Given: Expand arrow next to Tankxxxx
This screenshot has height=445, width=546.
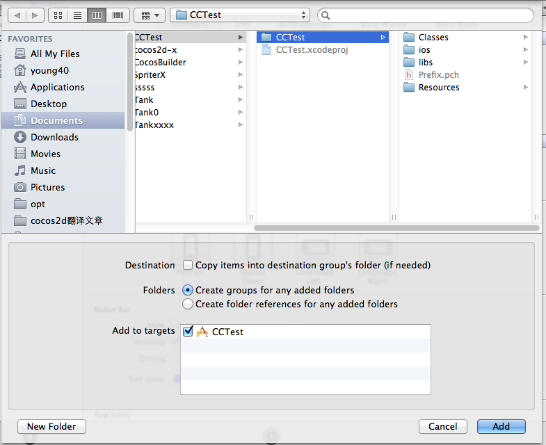Looking at the screenshot, I should [240, 125].
